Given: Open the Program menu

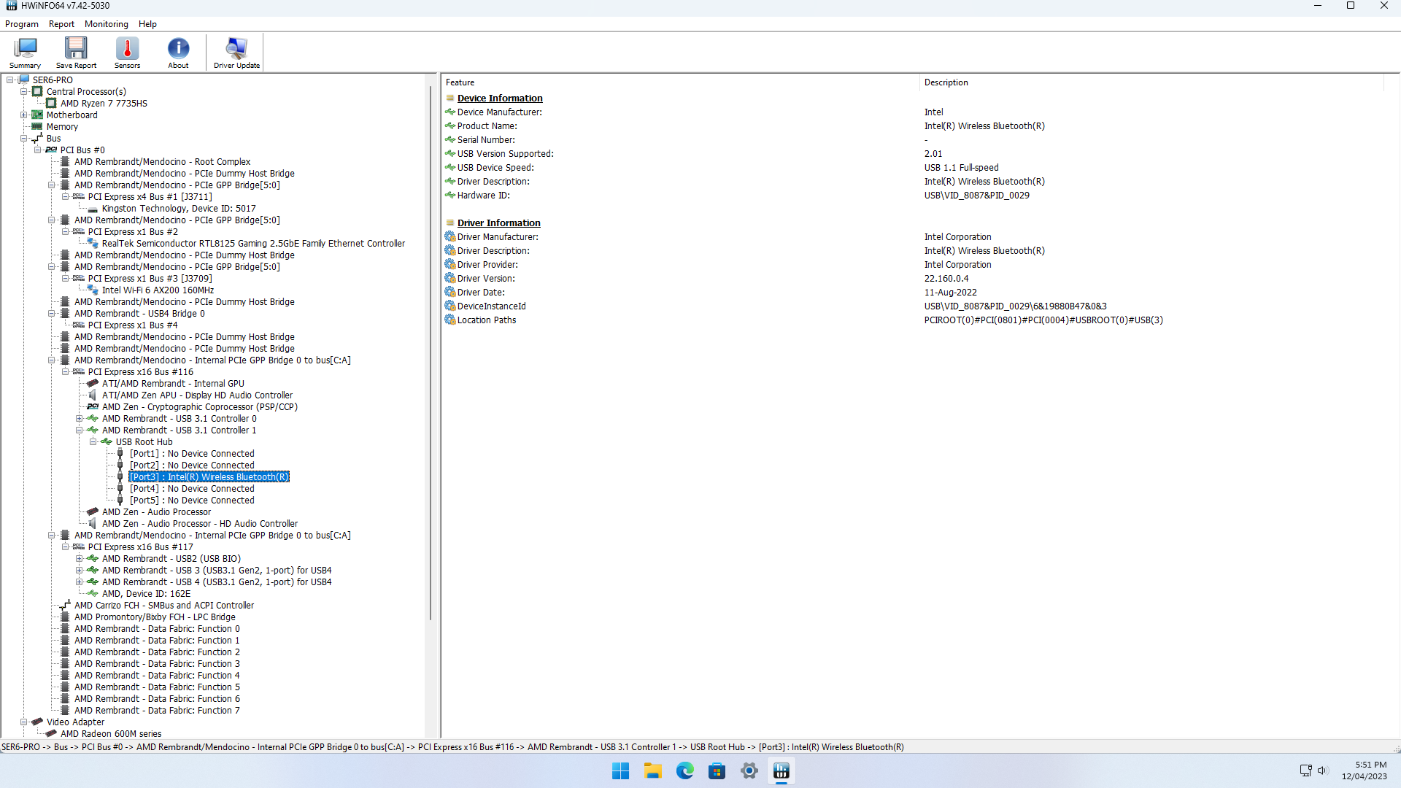Looking at the screenshot, I should (22, 24).
